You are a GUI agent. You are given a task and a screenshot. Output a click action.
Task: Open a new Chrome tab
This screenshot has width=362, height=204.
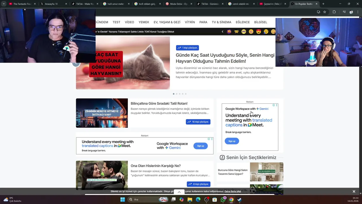pyautogui.click(x=323, y=4)
